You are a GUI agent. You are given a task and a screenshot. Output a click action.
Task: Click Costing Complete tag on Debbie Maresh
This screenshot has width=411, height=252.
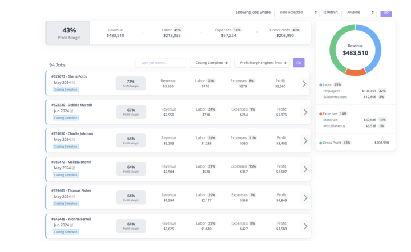66,118
